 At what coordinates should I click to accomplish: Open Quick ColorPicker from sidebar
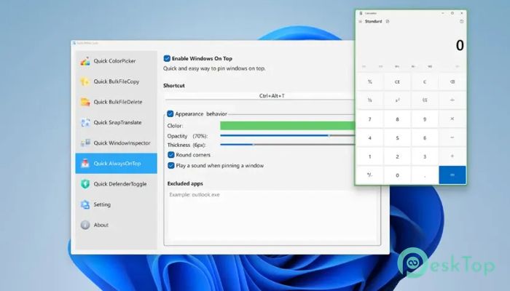click(116, 61)
